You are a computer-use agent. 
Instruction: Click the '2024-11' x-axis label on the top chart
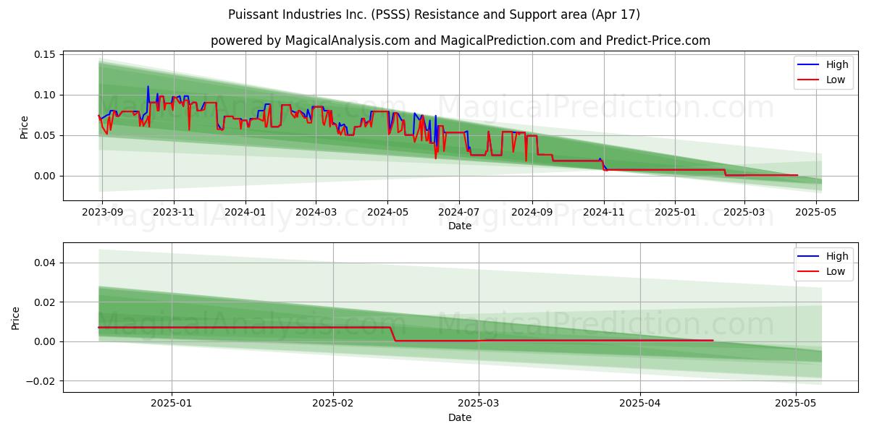point(603,212)
